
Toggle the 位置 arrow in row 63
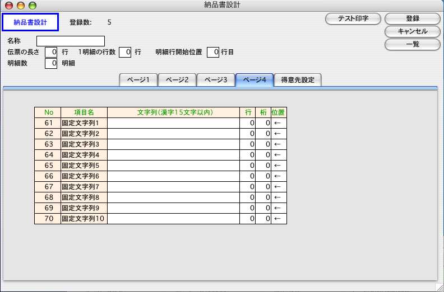pos(279,144)
